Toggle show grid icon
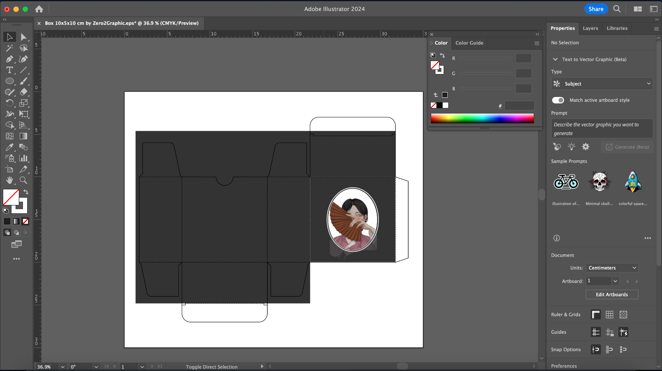The image size is (662, 371). click(x=609, y=314)
